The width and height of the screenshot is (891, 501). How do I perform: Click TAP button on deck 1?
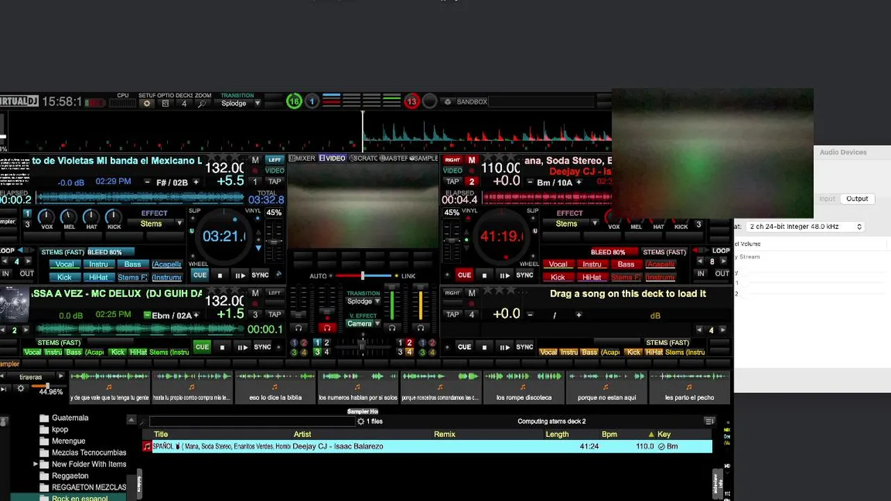point(274,182)
